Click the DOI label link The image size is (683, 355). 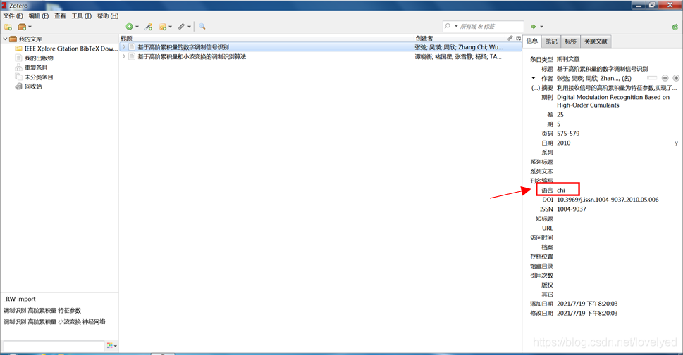(548, 200)
